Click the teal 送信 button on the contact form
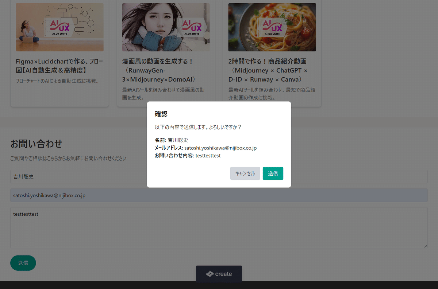The image size is (438, 289). (x=23, y=263)
